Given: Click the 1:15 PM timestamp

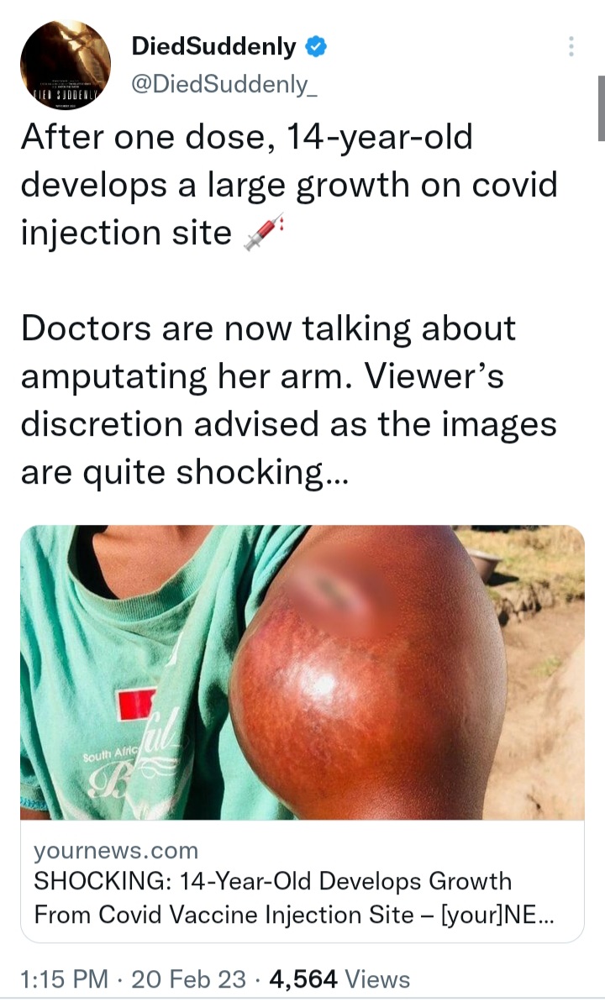Looking at the screenshot, I should click(65, 979).
